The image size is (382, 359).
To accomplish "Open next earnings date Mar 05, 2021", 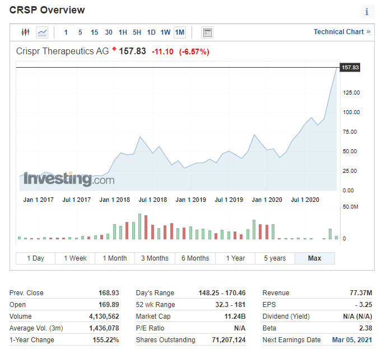I will tap(352, 340).
